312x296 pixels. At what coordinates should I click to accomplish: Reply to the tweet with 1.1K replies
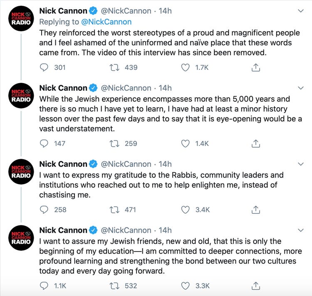44,286
